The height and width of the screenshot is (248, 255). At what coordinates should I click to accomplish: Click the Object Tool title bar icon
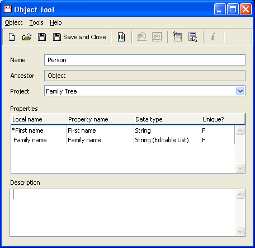click(x=8, y=9)
